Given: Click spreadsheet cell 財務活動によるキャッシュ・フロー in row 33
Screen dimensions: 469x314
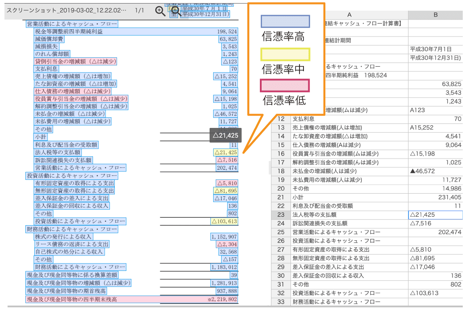Looking at the screenshot, I should tap(349, 302).
